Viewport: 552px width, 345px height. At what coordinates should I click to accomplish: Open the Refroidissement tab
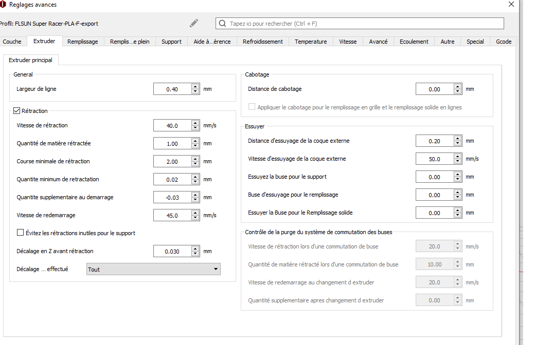[x=262, y=42]
